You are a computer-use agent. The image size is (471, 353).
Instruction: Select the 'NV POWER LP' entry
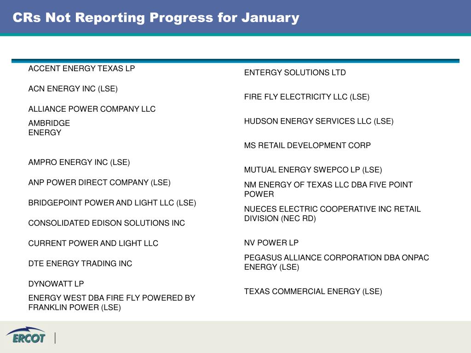(x=271, y=243)
